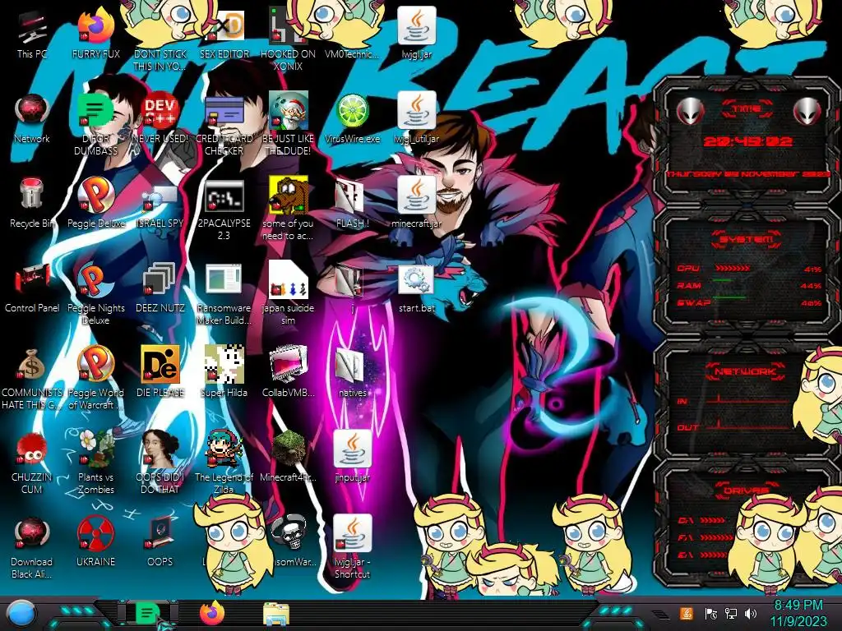Click the C:\ drive entry in DRIVES widget
842x631 pixels.
(702, 520)
